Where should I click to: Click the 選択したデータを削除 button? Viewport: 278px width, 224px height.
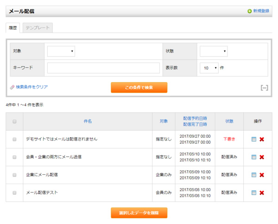139,213
